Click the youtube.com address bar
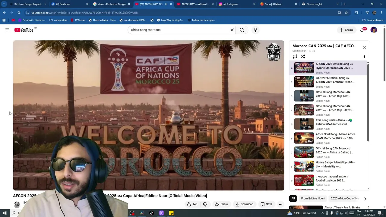This screenshot has height=217, width=386. point(181,13)
